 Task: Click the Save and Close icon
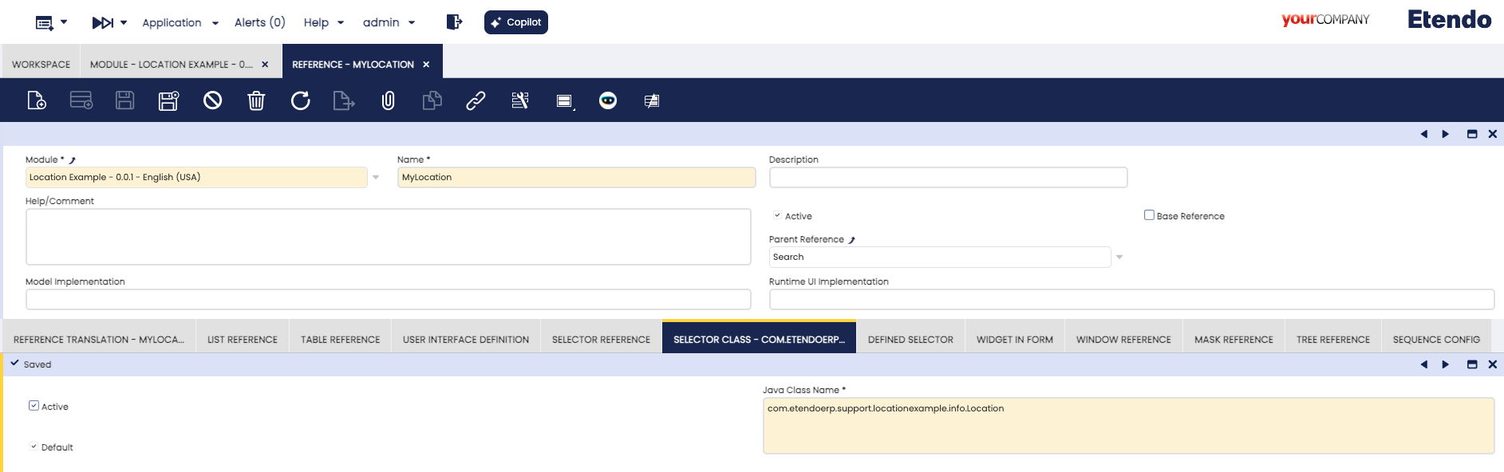168,100
